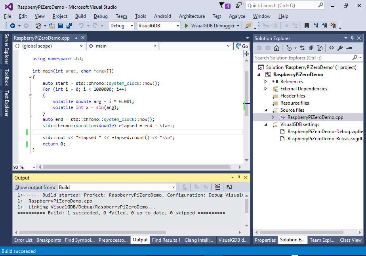Image resolution: width=366 pixels, height=256 pixels.
Task: Click the Save All toolbar icon
Action: coord(69,26)
